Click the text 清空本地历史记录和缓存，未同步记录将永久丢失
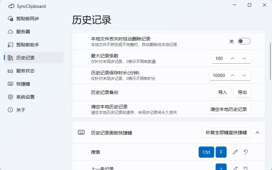Screen dimensions: 272x170 134,113
